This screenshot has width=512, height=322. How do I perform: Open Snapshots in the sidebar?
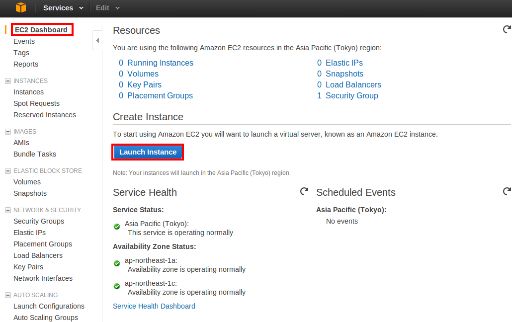(30, 193)
